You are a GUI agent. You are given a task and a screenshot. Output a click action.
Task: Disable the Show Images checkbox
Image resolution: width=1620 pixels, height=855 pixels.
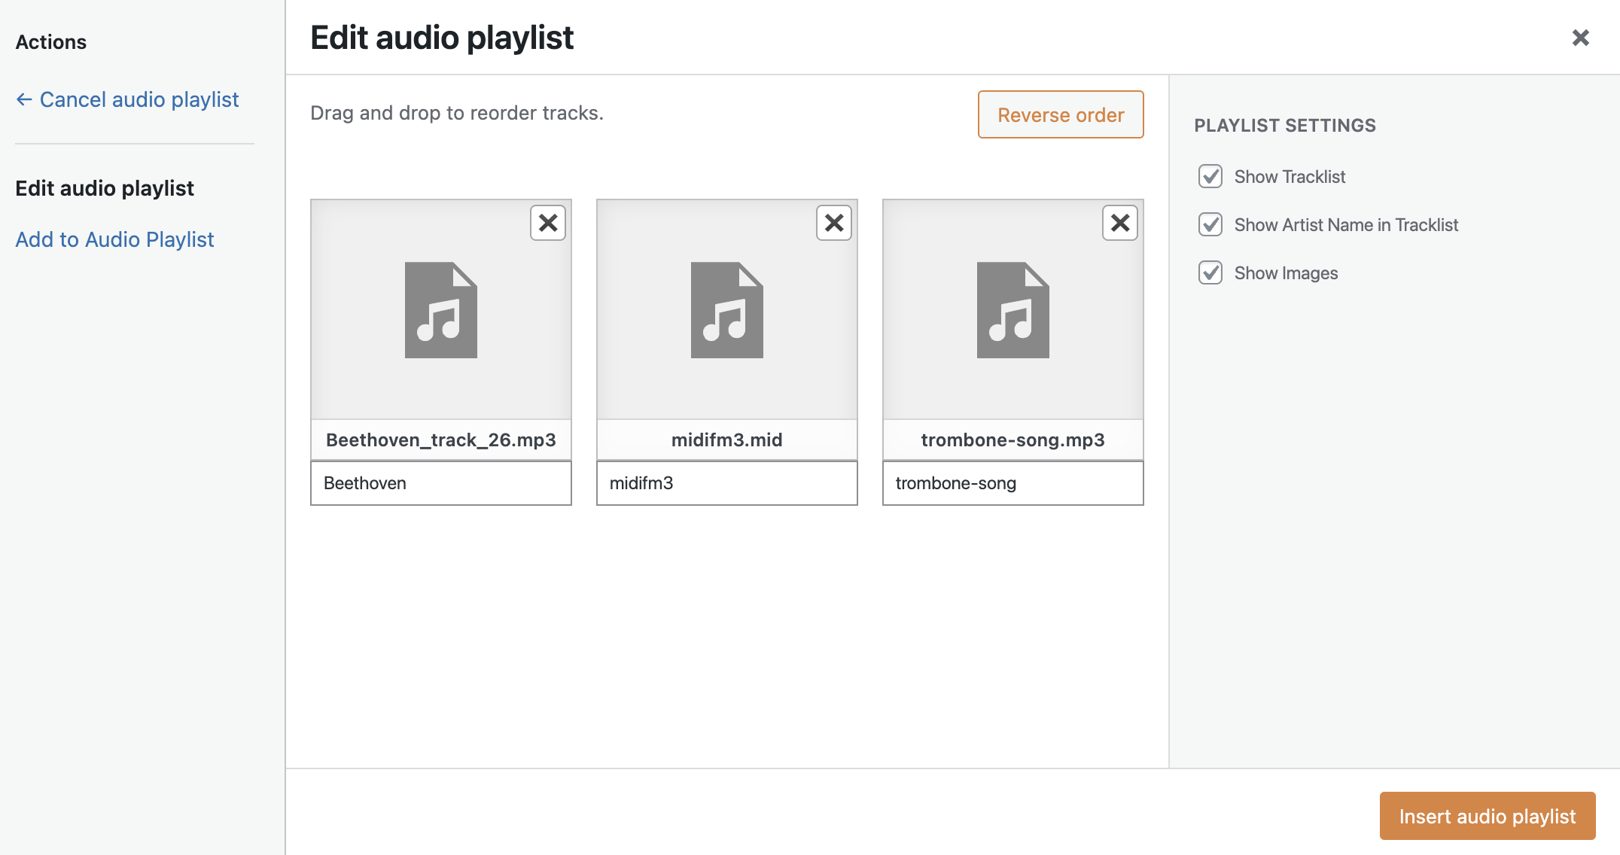click(x=1210, y=272)
